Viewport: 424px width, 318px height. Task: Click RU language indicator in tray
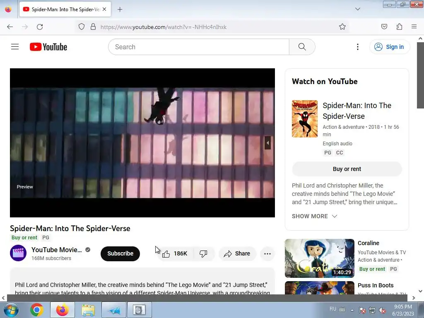point(333,309)
